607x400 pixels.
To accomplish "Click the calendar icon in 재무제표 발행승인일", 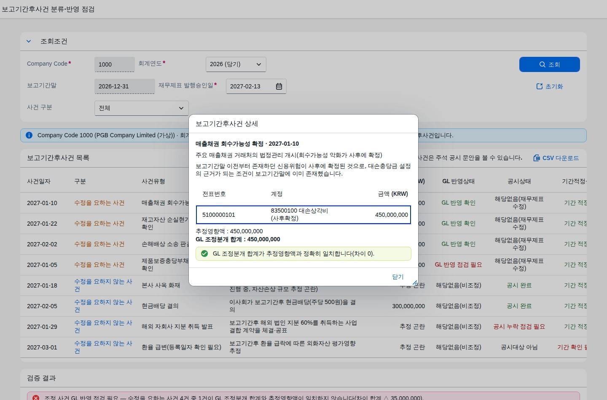I will click(x=279, y=86).
